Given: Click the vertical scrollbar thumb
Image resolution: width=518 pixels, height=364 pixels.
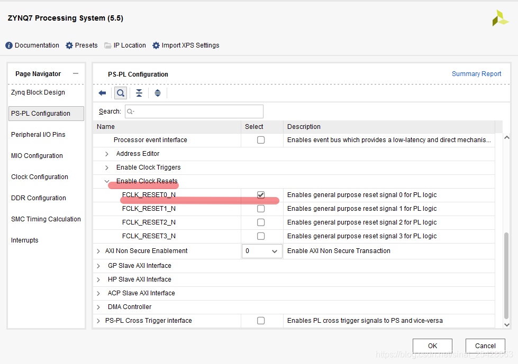Looking at the screenshot, I should [x=506, y=275].
